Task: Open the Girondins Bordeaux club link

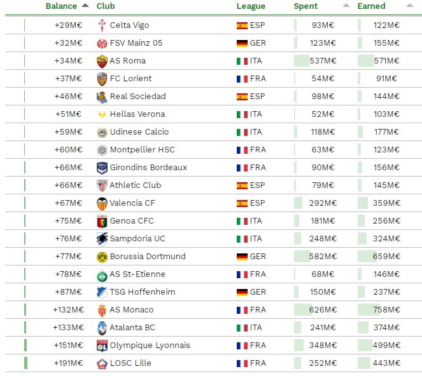Action: tap(148, 168)
